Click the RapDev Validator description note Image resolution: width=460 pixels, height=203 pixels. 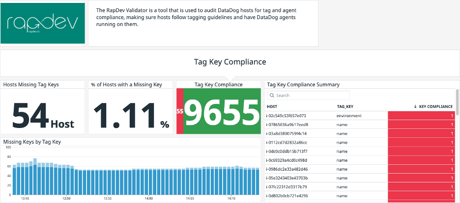tap(203, 23)
